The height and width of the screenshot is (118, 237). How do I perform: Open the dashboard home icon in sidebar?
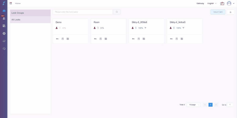pos(4,11)
